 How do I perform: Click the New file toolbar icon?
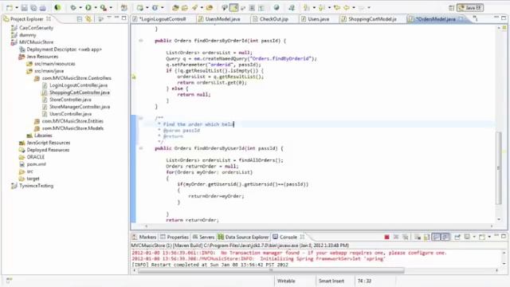coord(9,7)
